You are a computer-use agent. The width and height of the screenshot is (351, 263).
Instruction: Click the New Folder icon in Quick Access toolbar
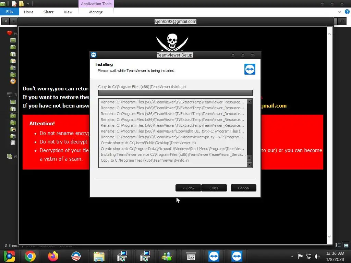22,3
